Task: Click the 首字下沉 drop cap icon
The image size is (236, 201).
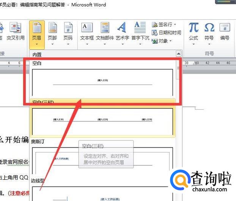Action: [140, 27]
